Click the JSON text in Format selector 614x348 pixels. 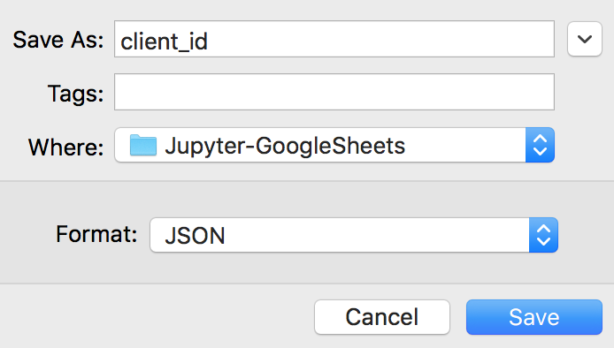point(195,236)
